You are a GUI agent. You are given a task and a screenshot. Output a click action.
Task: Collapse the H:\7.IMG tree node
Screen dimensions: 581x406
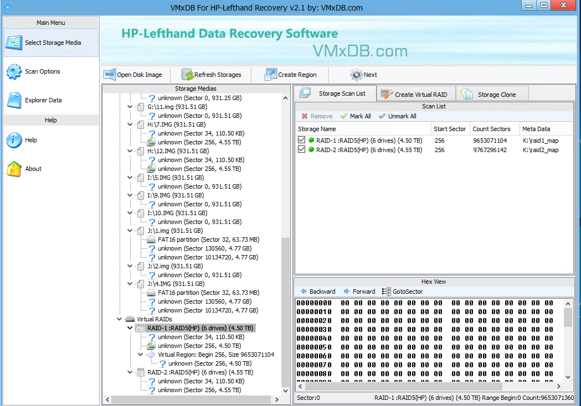(130, 124)
